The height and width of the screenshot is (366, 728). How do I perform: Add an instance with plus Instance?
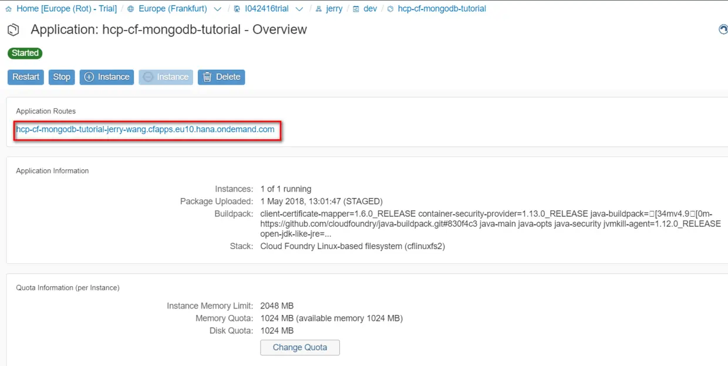click(x=107, y=77)
